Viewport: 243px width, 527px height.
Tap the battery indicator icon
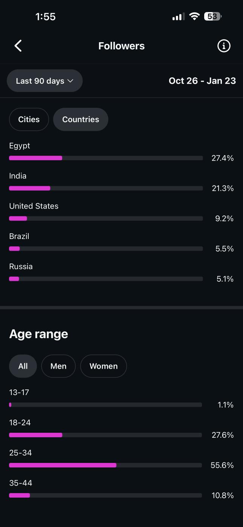[213, 17]
